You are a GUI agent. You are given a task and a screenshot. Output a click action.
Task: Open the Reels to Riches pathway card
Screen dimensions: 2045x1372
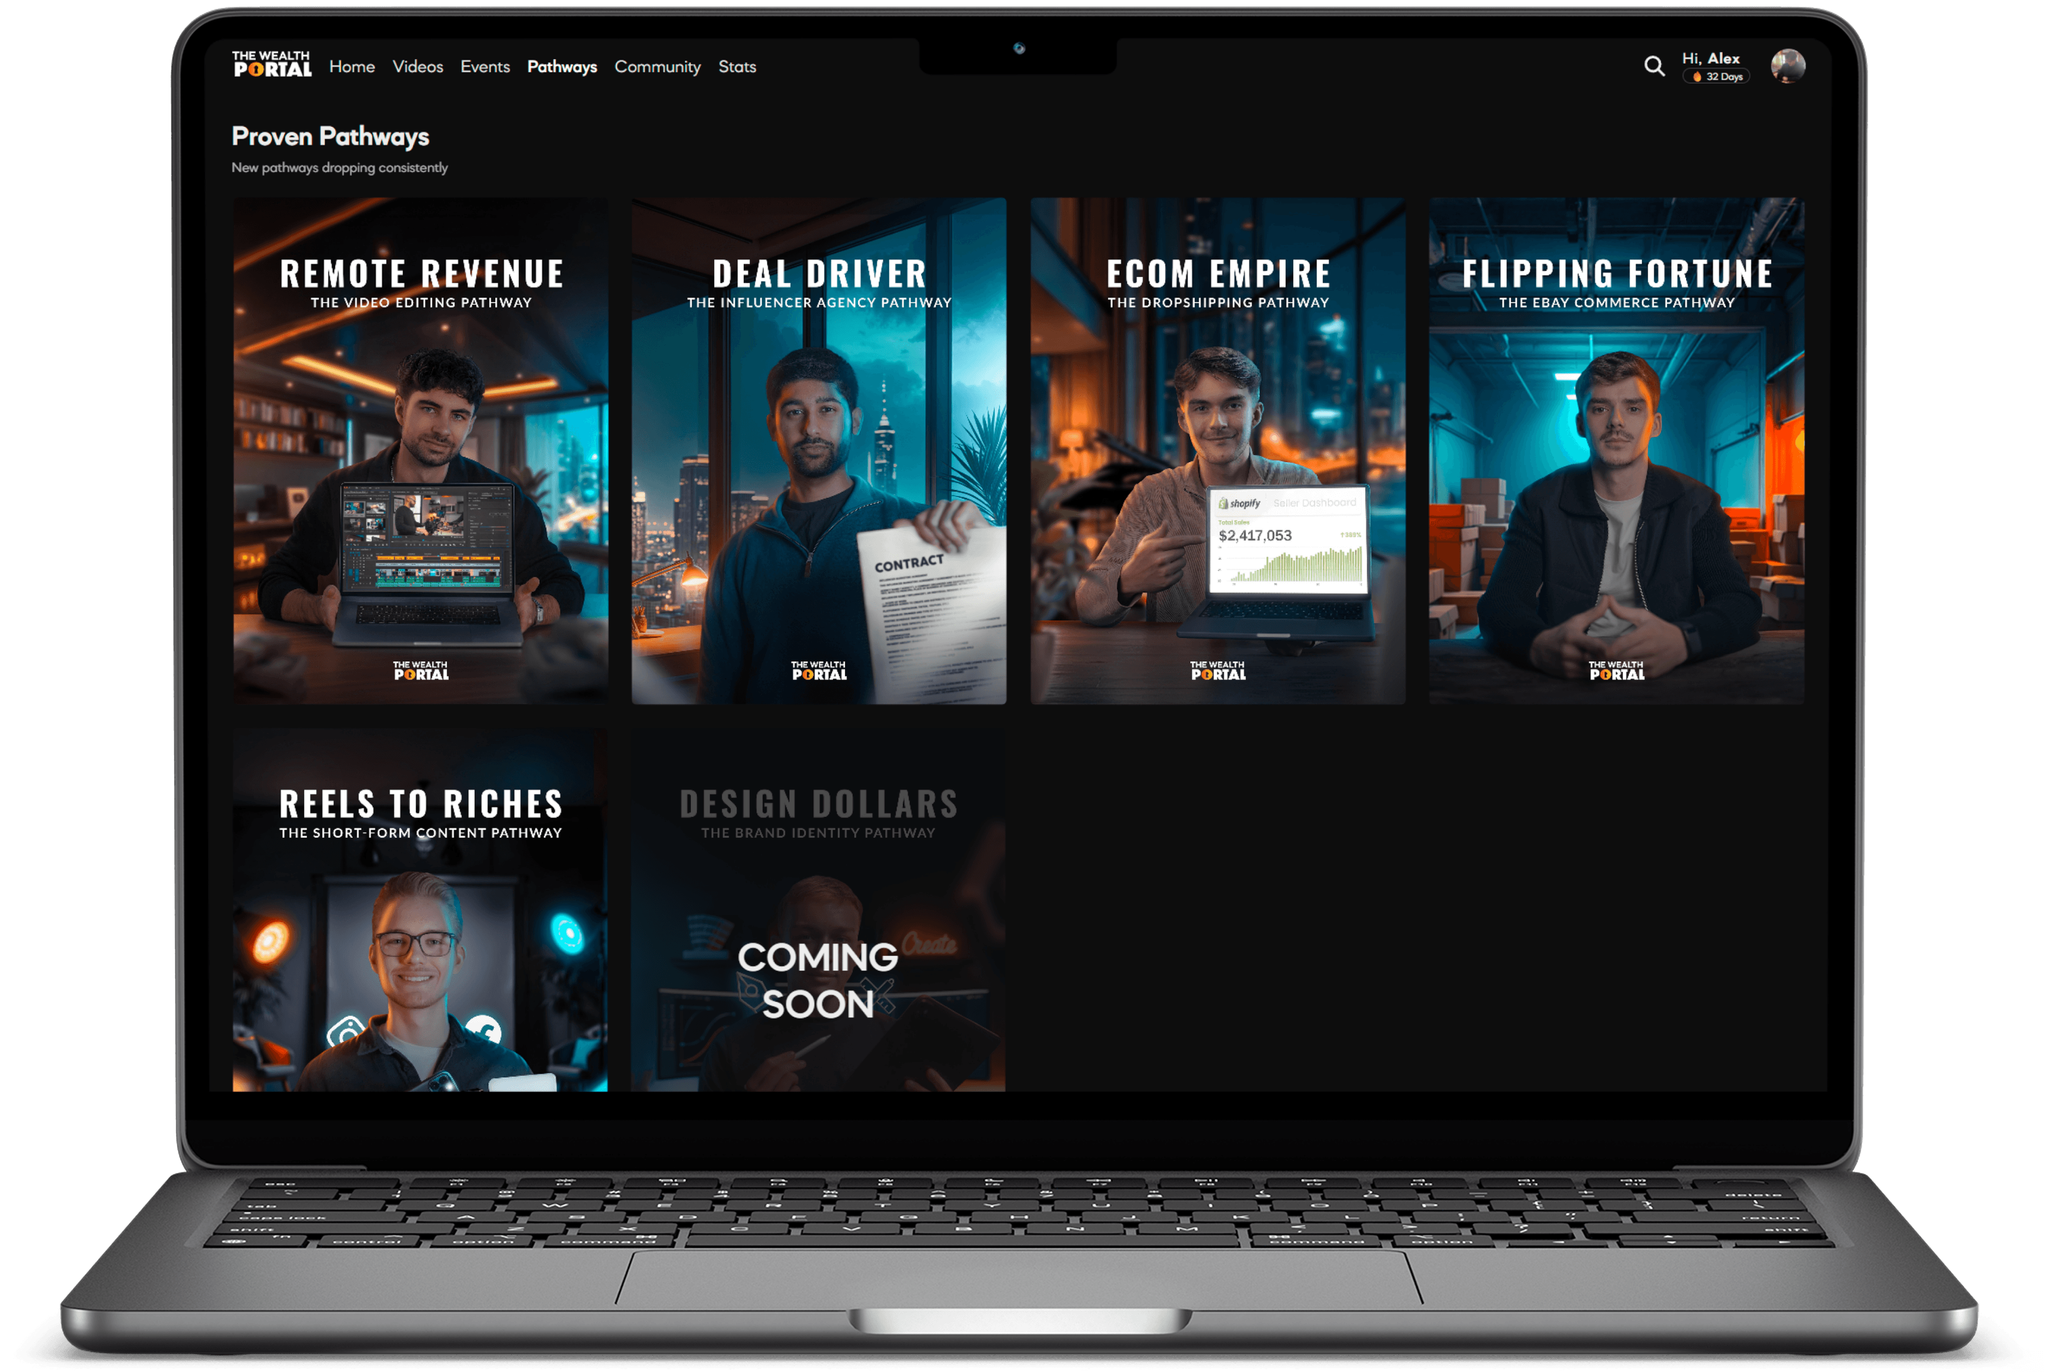[421, 910]
